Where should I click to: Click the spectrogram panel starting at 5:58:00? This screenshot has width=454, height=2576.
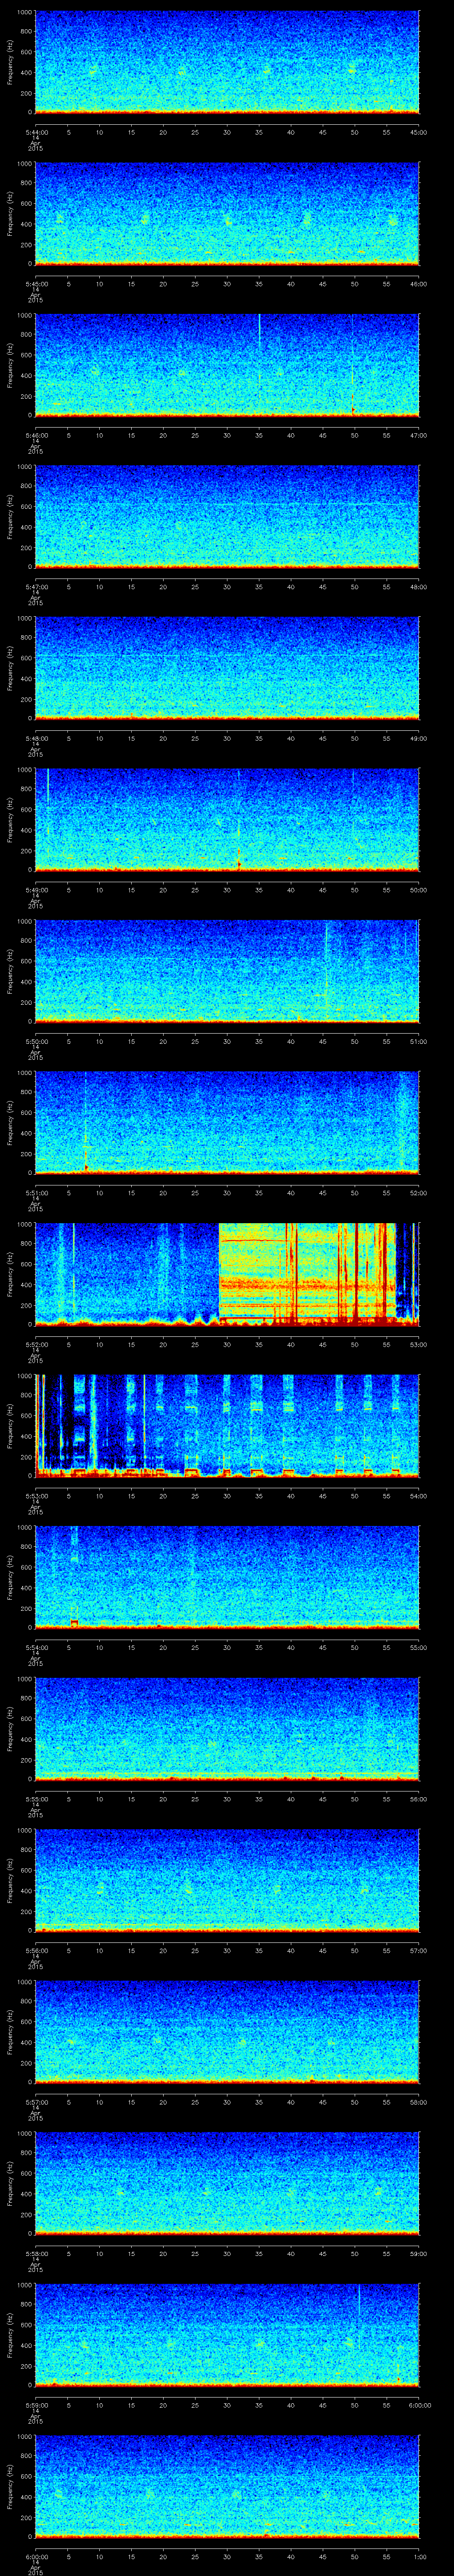(x=227, y=2183)
